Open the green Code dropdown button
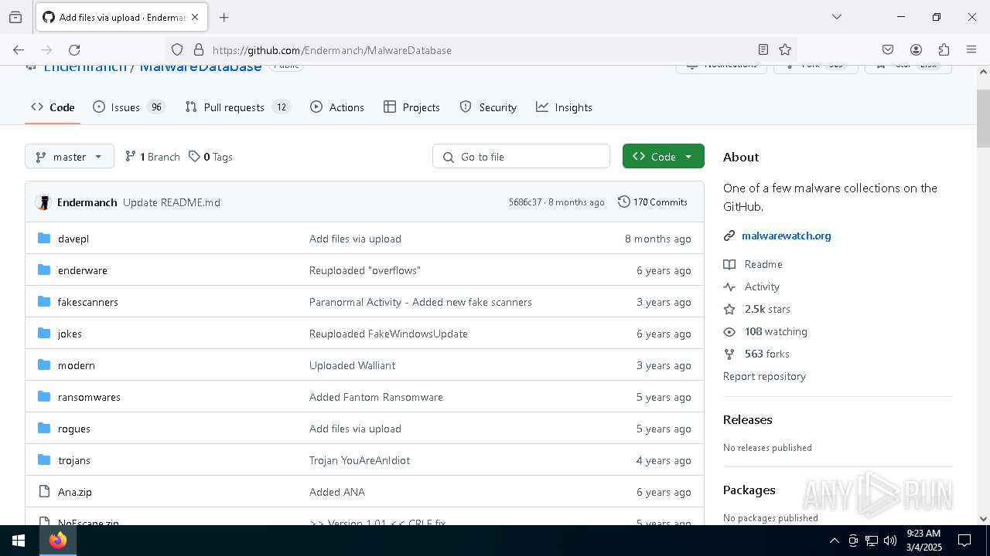Screen dimensions: 990x556 point(663,156)
